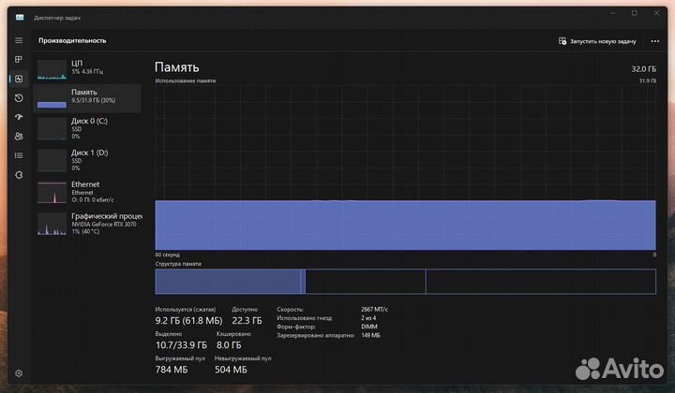Select the Performance page icon

click(x=19, y=79)
